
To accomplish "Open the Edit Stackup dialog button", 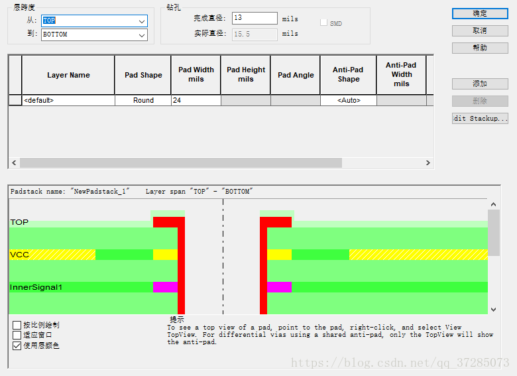I will point(480,118).
